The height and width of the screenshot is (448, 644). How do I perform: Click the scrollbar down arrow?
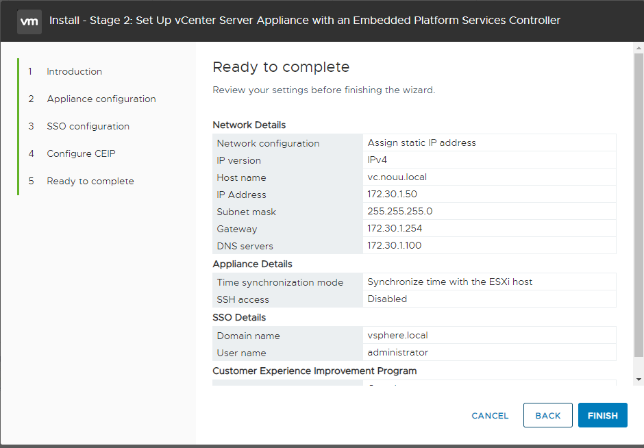(639, 379)
